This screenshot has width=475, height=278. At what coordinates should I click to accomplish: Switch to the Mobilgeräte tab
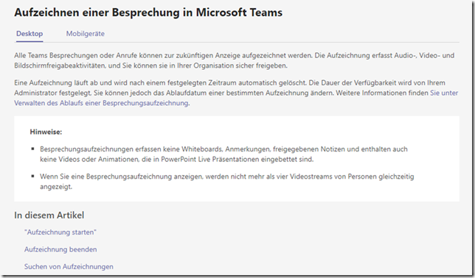point(86,34)
